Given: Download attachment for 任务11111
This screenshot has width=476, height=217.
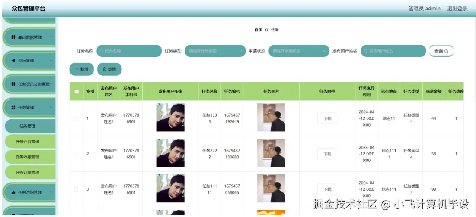Looking at the screenshot, I should coord(327,189).
